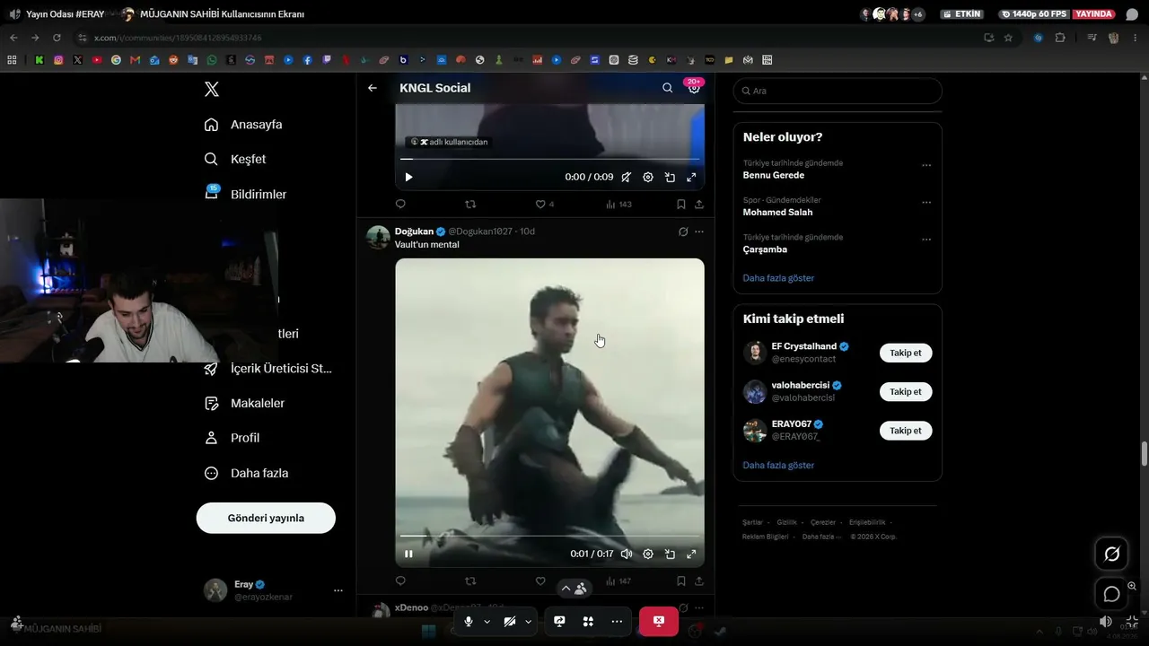Open more options on Doğukan's post
The width and height of the screenshot is (1149, 646).
click(x=699, y=231)
